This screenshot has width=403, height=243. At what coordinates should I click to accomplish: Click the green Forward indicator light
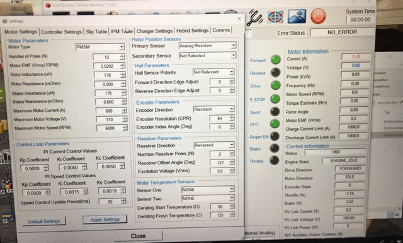click(276, 60)
